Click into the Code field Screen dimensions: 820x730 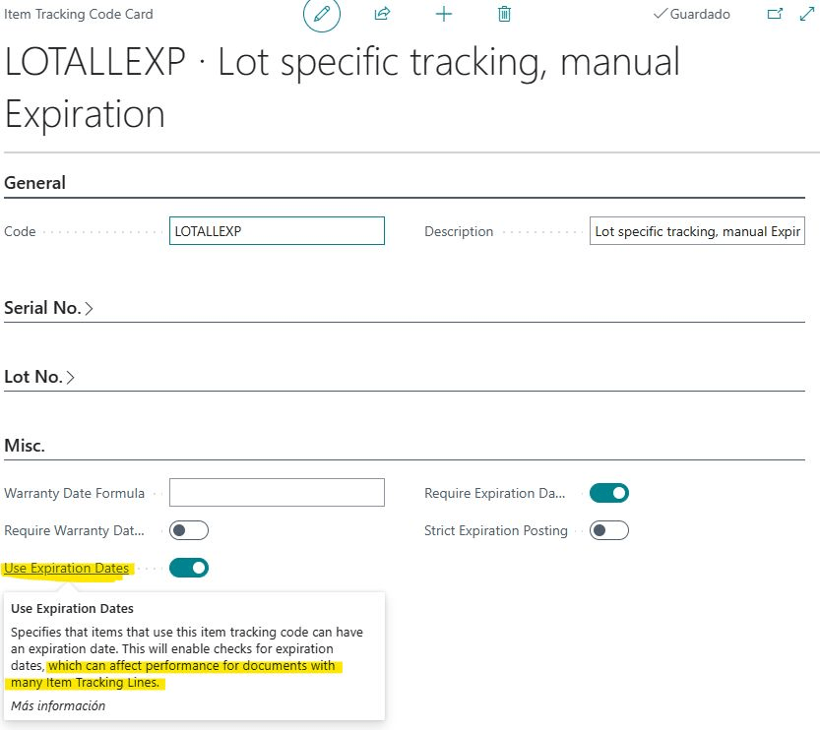click(277, 231)
